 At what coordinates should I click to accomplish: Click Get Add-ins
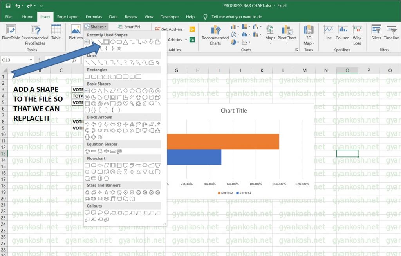click(x=171, y=29)
